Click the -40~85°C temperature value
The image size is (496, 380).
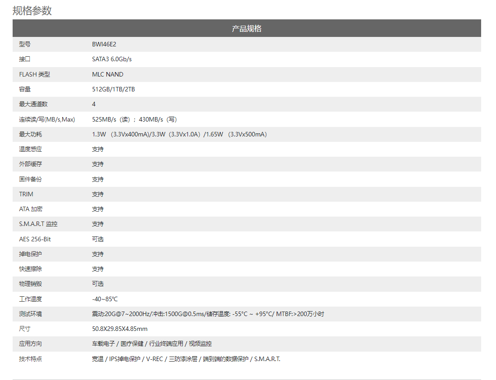tap(105, 299)
